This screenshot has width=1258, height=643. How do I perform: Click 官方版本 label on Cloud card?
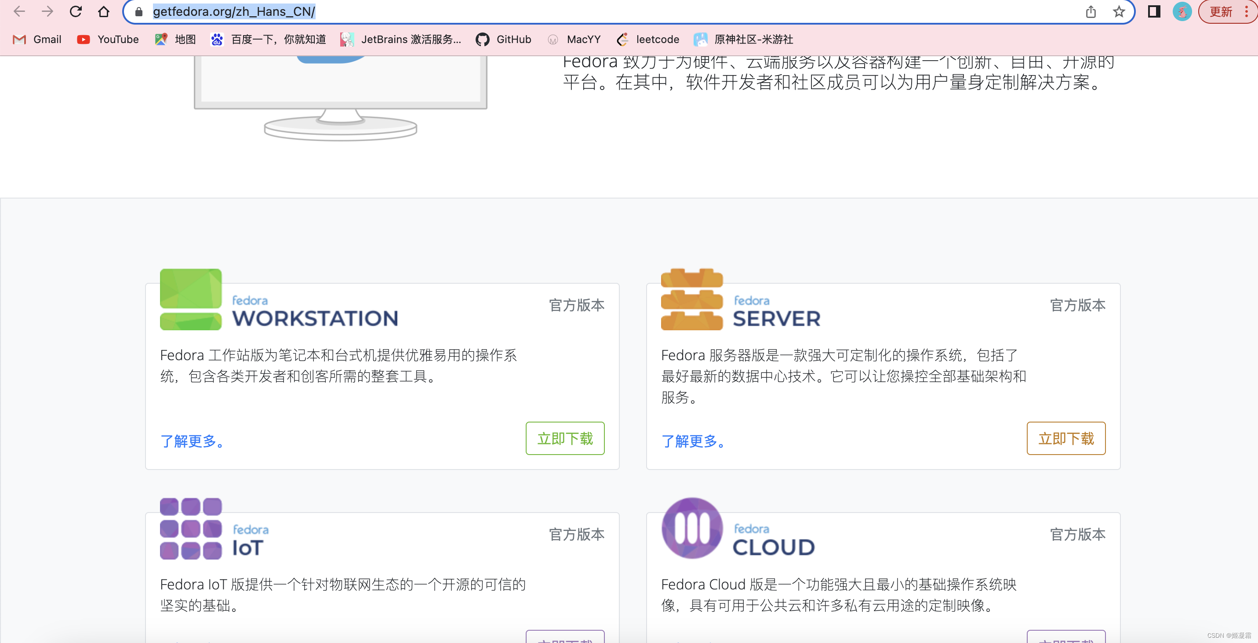coord(1078,534)
